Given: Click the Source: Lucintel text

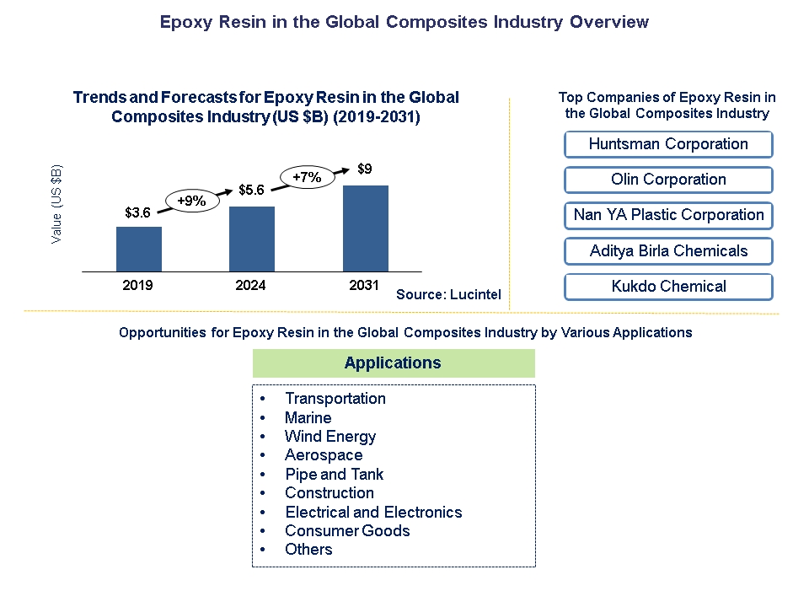Looking at the screenshot, I should pyautogui.click(x=448, y=295).
